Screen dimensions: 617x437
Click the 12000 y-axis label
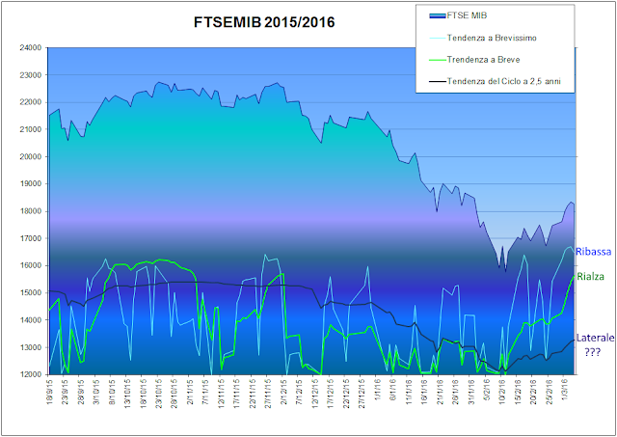point(30,375)
